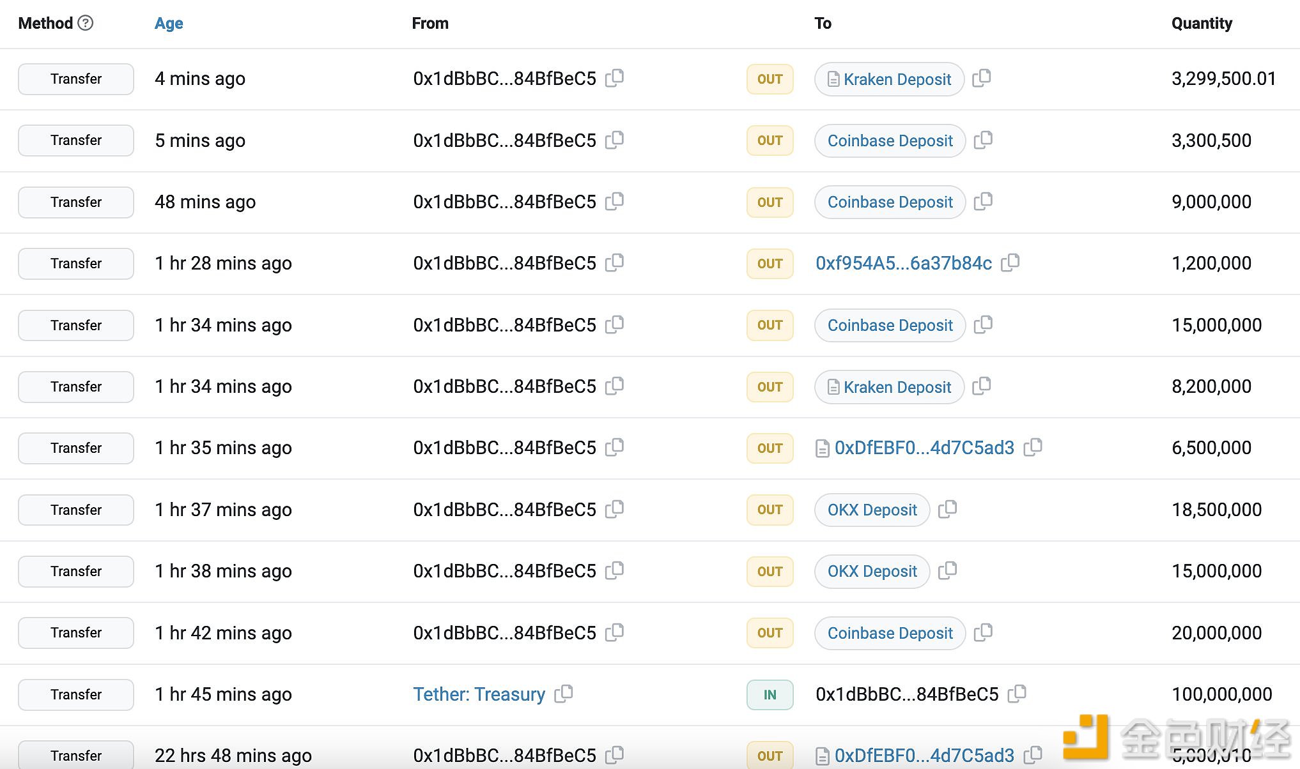1300x769 pixels.
Task: Copy OKX Deposit address for 18,500,000 transfer
Action: (947, 509)
